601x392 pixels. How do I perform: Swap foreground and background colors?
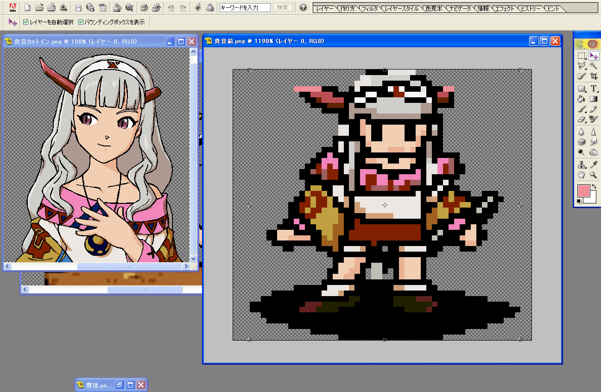click(x=594, y=186)
